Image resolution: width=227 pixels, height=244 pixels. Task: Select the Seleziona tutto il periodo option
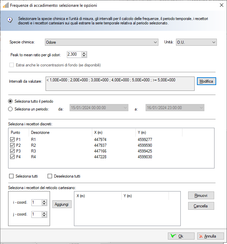(10, 101)
